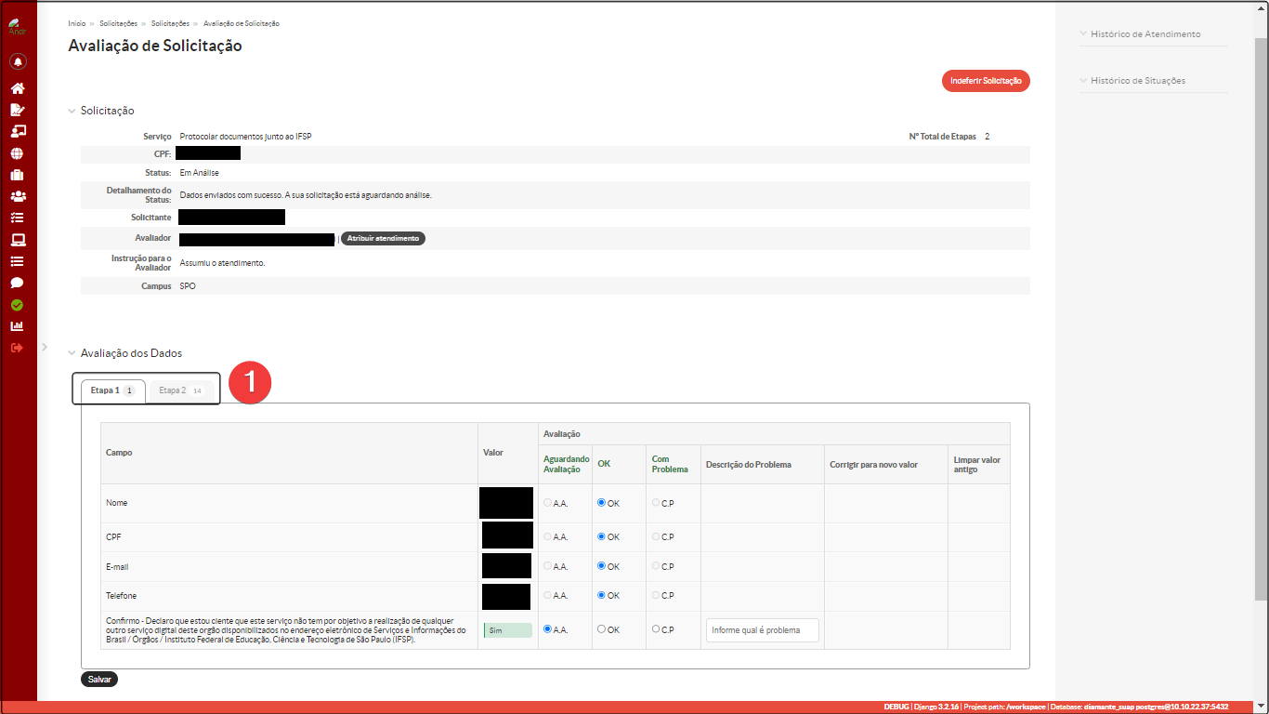Open the teaching presenter board icon
Screen dimensions: 1269x714
(18, 131)
